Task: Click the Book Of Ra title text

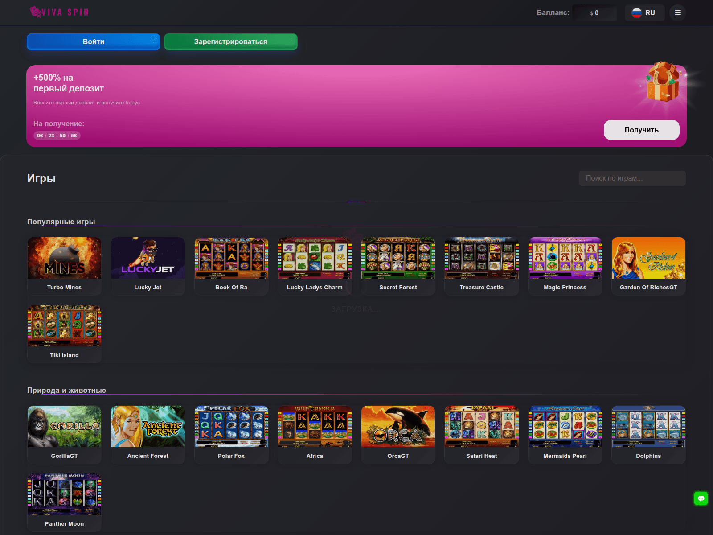Action: click(231, 288)
